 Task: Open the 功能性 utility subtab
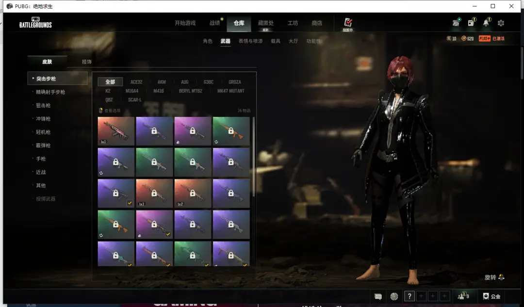[x=313, y=41]
